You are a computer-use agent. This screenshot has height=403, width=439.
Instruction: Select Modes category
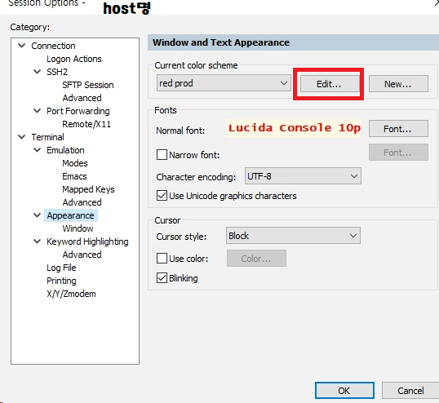pos(75,163)
